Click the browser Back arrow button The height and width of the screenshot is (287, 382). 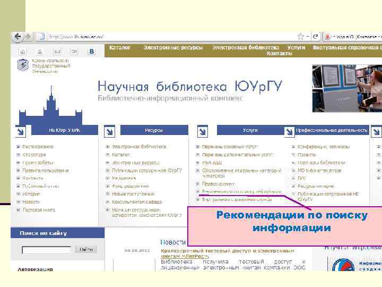click(18, 37)
